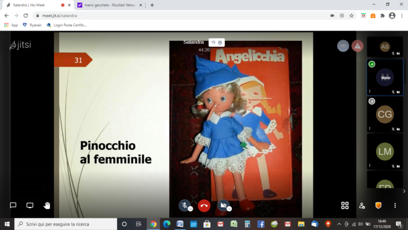Close the mario gecchele Yahoo tab

(141, 5)
